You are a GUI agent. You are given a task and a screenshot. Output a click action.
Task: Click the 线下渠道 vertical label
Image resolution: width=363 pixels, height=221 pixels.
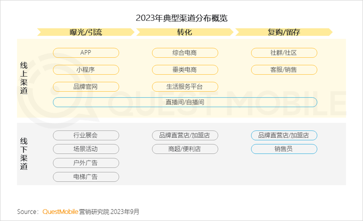coord(24,154)
